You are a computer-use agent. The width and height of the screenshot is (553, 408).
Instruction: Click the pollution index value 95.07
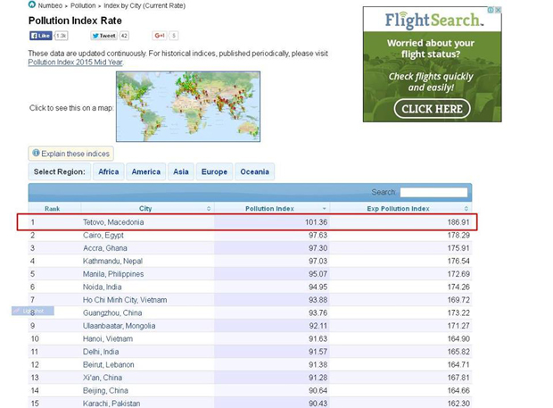point(318,274)
